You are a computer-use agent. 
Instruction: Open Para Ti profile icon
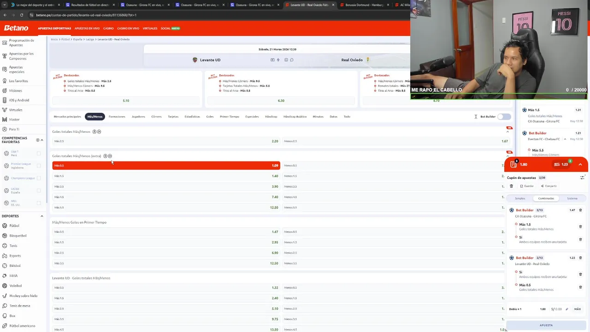4,129
